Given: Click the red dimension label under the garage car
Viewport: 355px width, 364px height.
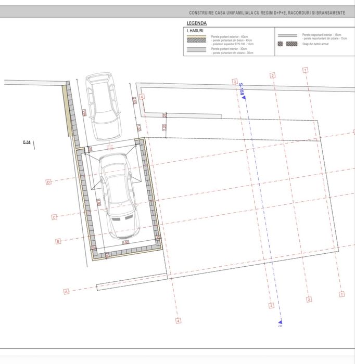Looking at the screenshot, I should (125, 242).
